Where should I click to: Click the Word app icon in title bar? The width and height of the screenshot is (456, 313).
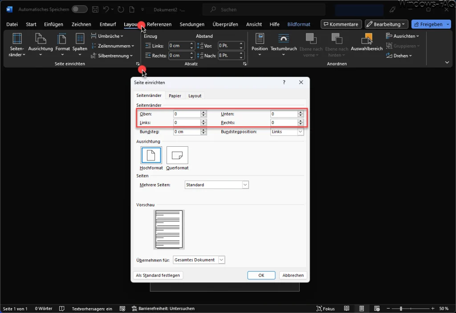tap(9, 9)
